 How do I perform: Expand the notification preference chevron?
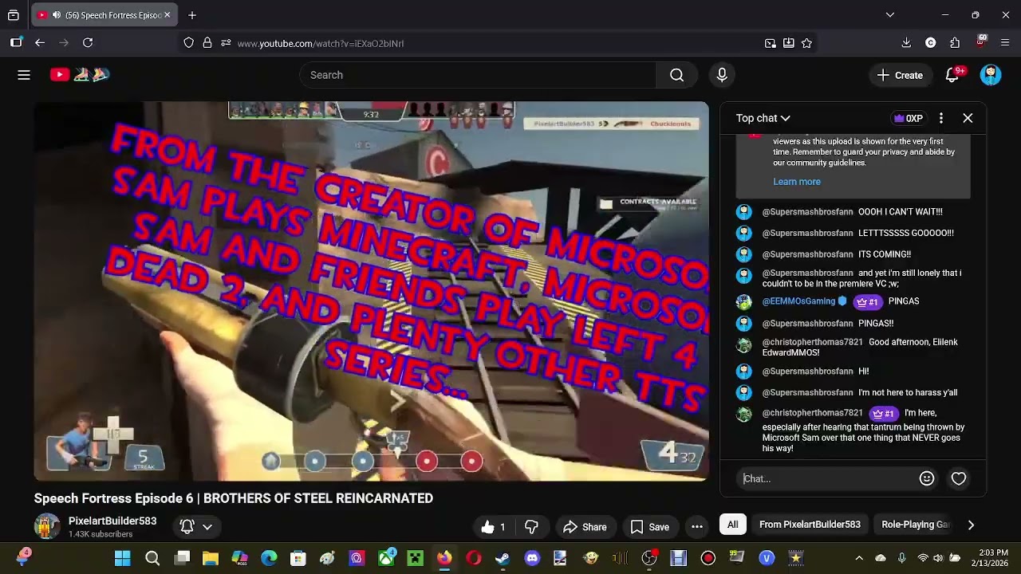point(207,527)
